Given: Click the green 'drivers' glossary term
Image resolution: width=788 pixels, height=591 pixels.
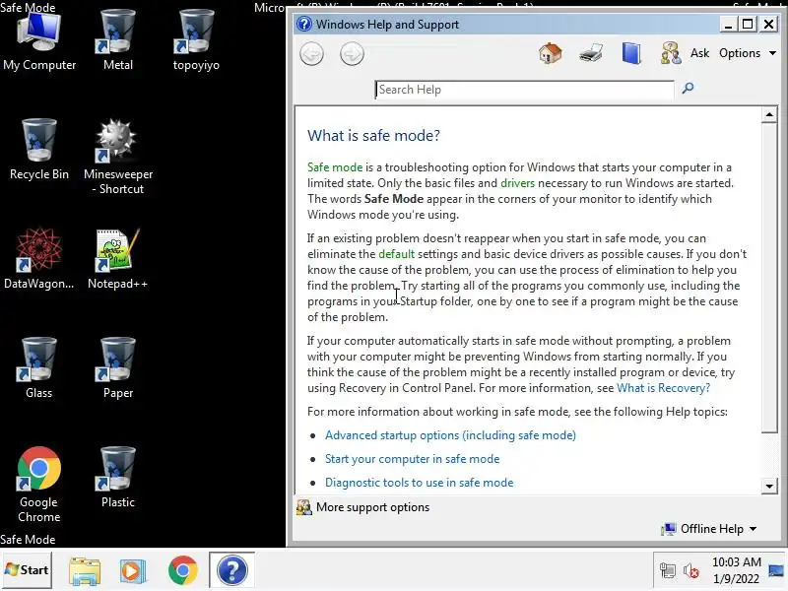Looking at the screenshot, I should click(x=518, y=183).
